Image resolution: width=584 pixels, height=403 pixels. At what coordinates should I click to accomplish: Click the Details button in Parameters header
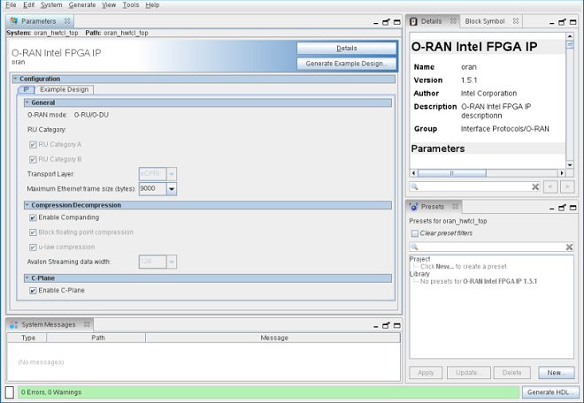coord(346,48)
